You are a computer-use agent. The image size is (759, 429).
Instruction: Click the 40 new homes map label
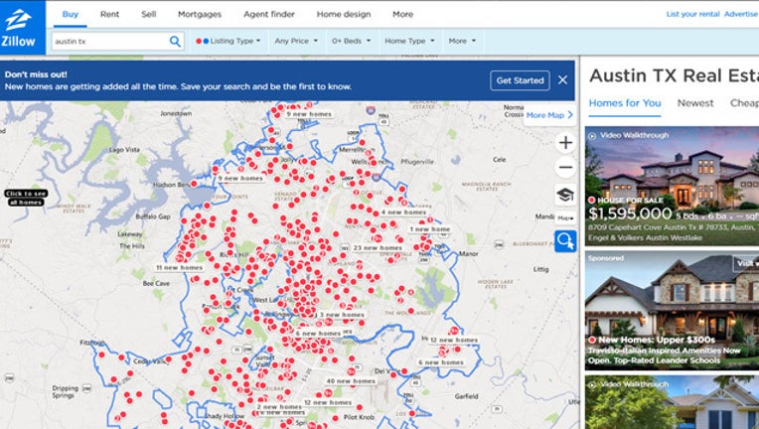(351, 381)
